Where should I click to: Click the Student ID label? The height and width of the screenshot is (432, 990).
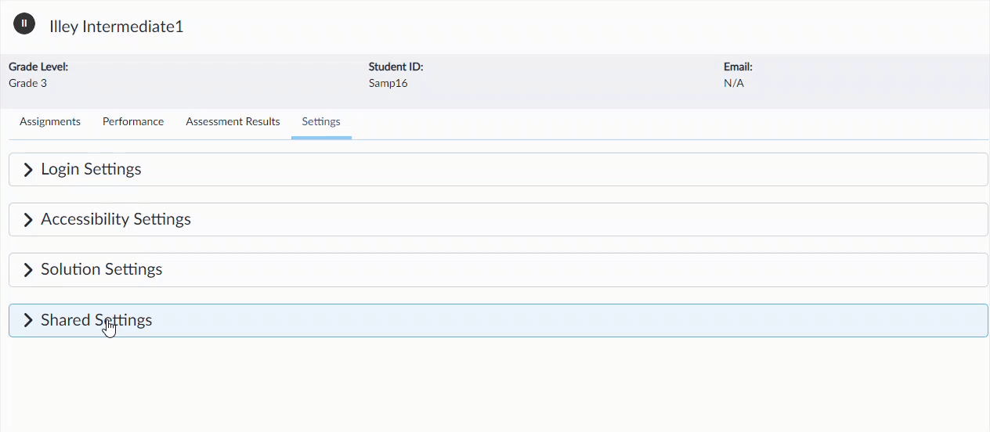click(x=396, y=67)
